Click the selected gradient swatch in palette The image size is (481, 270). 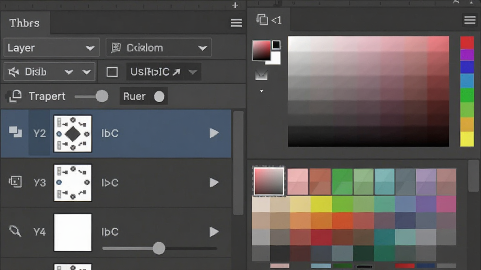click(x=269, y=181)
